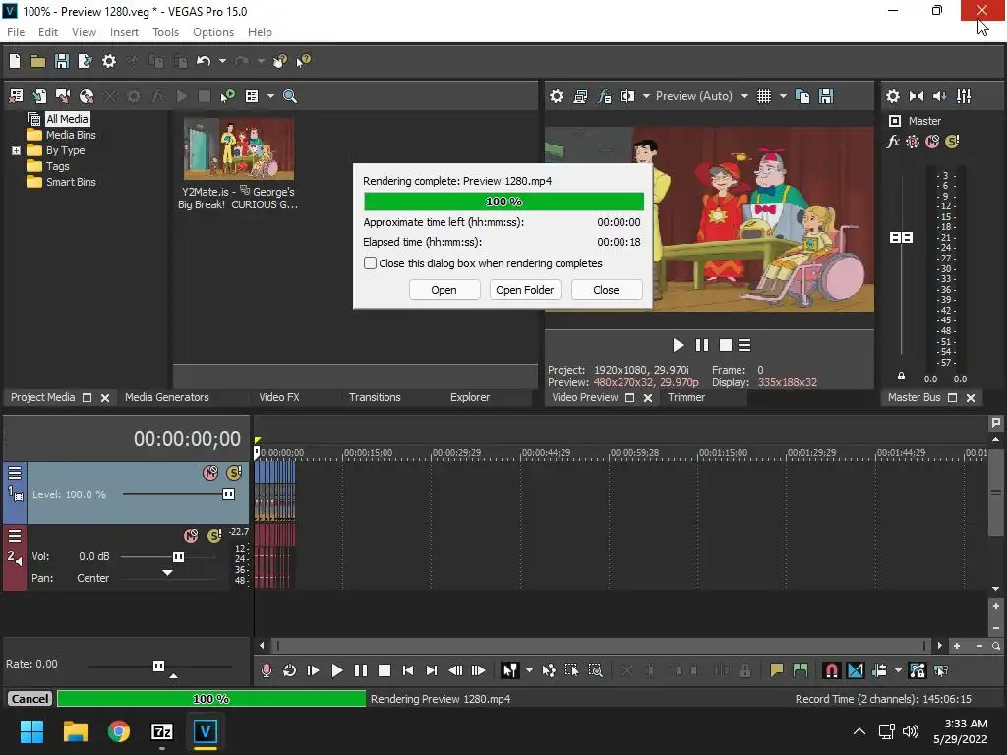
Task: Open Video Output FX in preview toolbar
Action: [x=604, y=96]
